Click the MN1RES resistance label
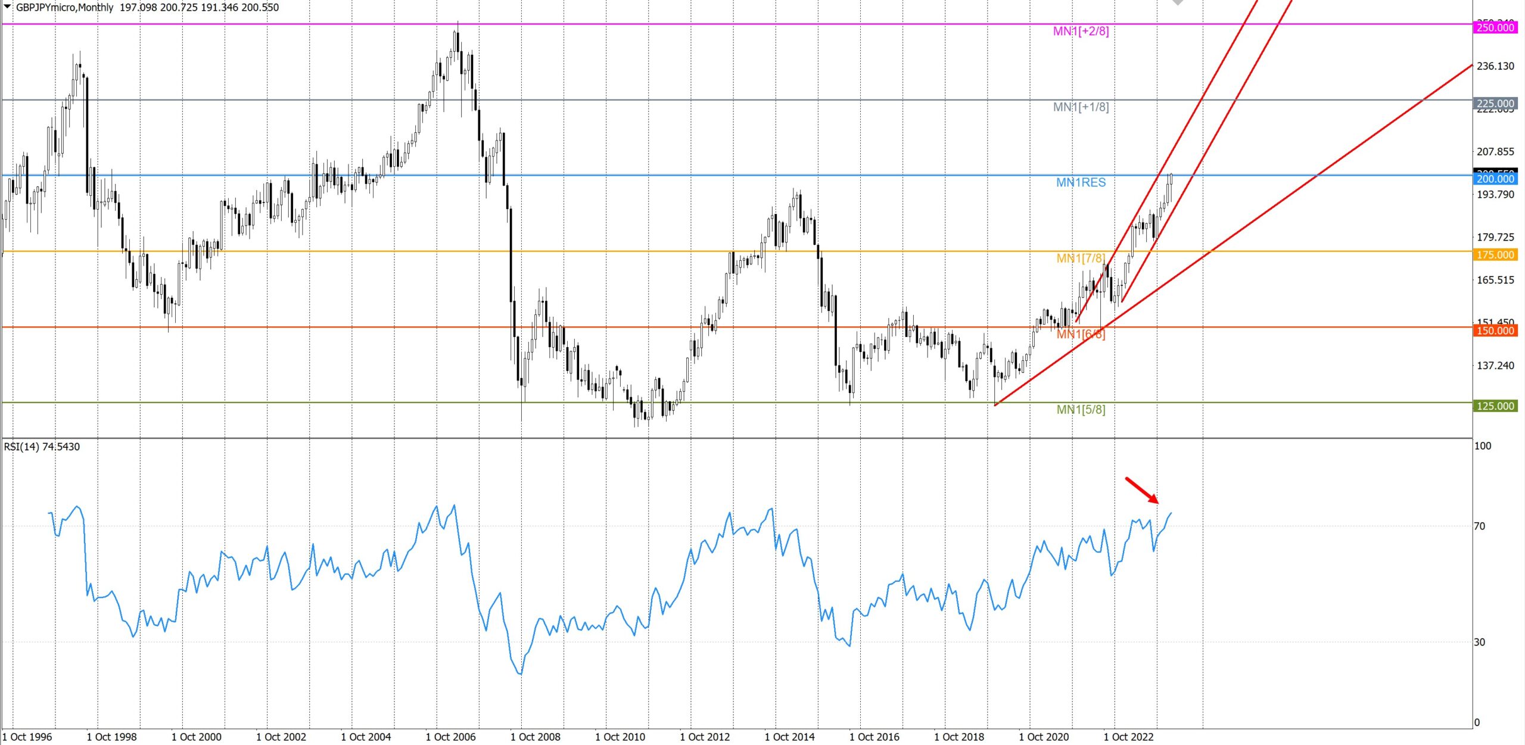The image size is (1525, 745). coord(1081,183)
